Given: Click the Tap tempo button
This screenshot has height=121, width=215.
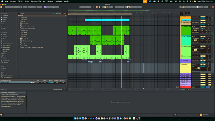Looking at the screenshot, I should 12,7.
